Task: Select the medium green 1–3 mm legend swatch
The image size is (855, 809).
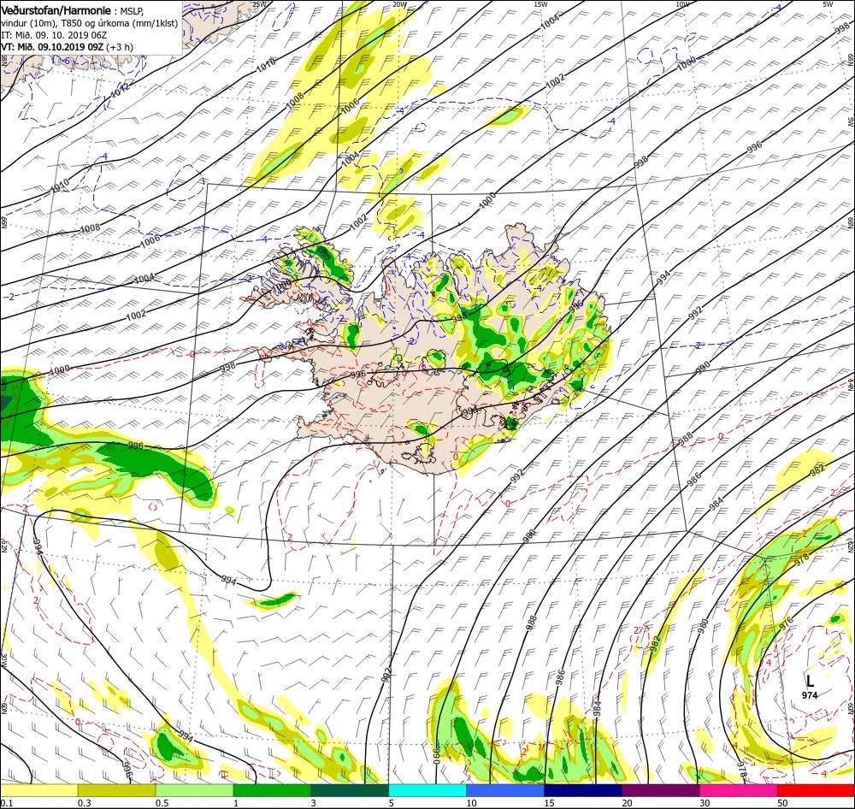Action: click(x=272, y=790)
